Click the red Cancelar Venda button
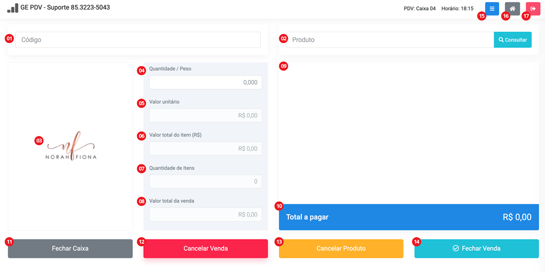This screenshot has width=545, height=272. coord(205,249)
